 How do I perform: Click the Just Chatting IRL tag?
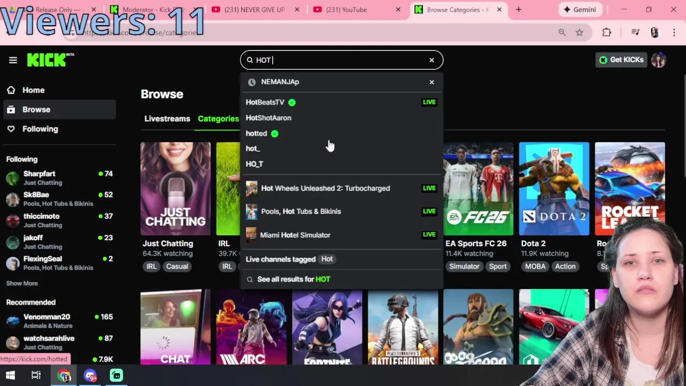coord(152,266)
